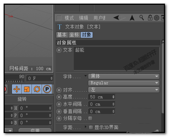Open the 模式 menu

pos(69,18)
